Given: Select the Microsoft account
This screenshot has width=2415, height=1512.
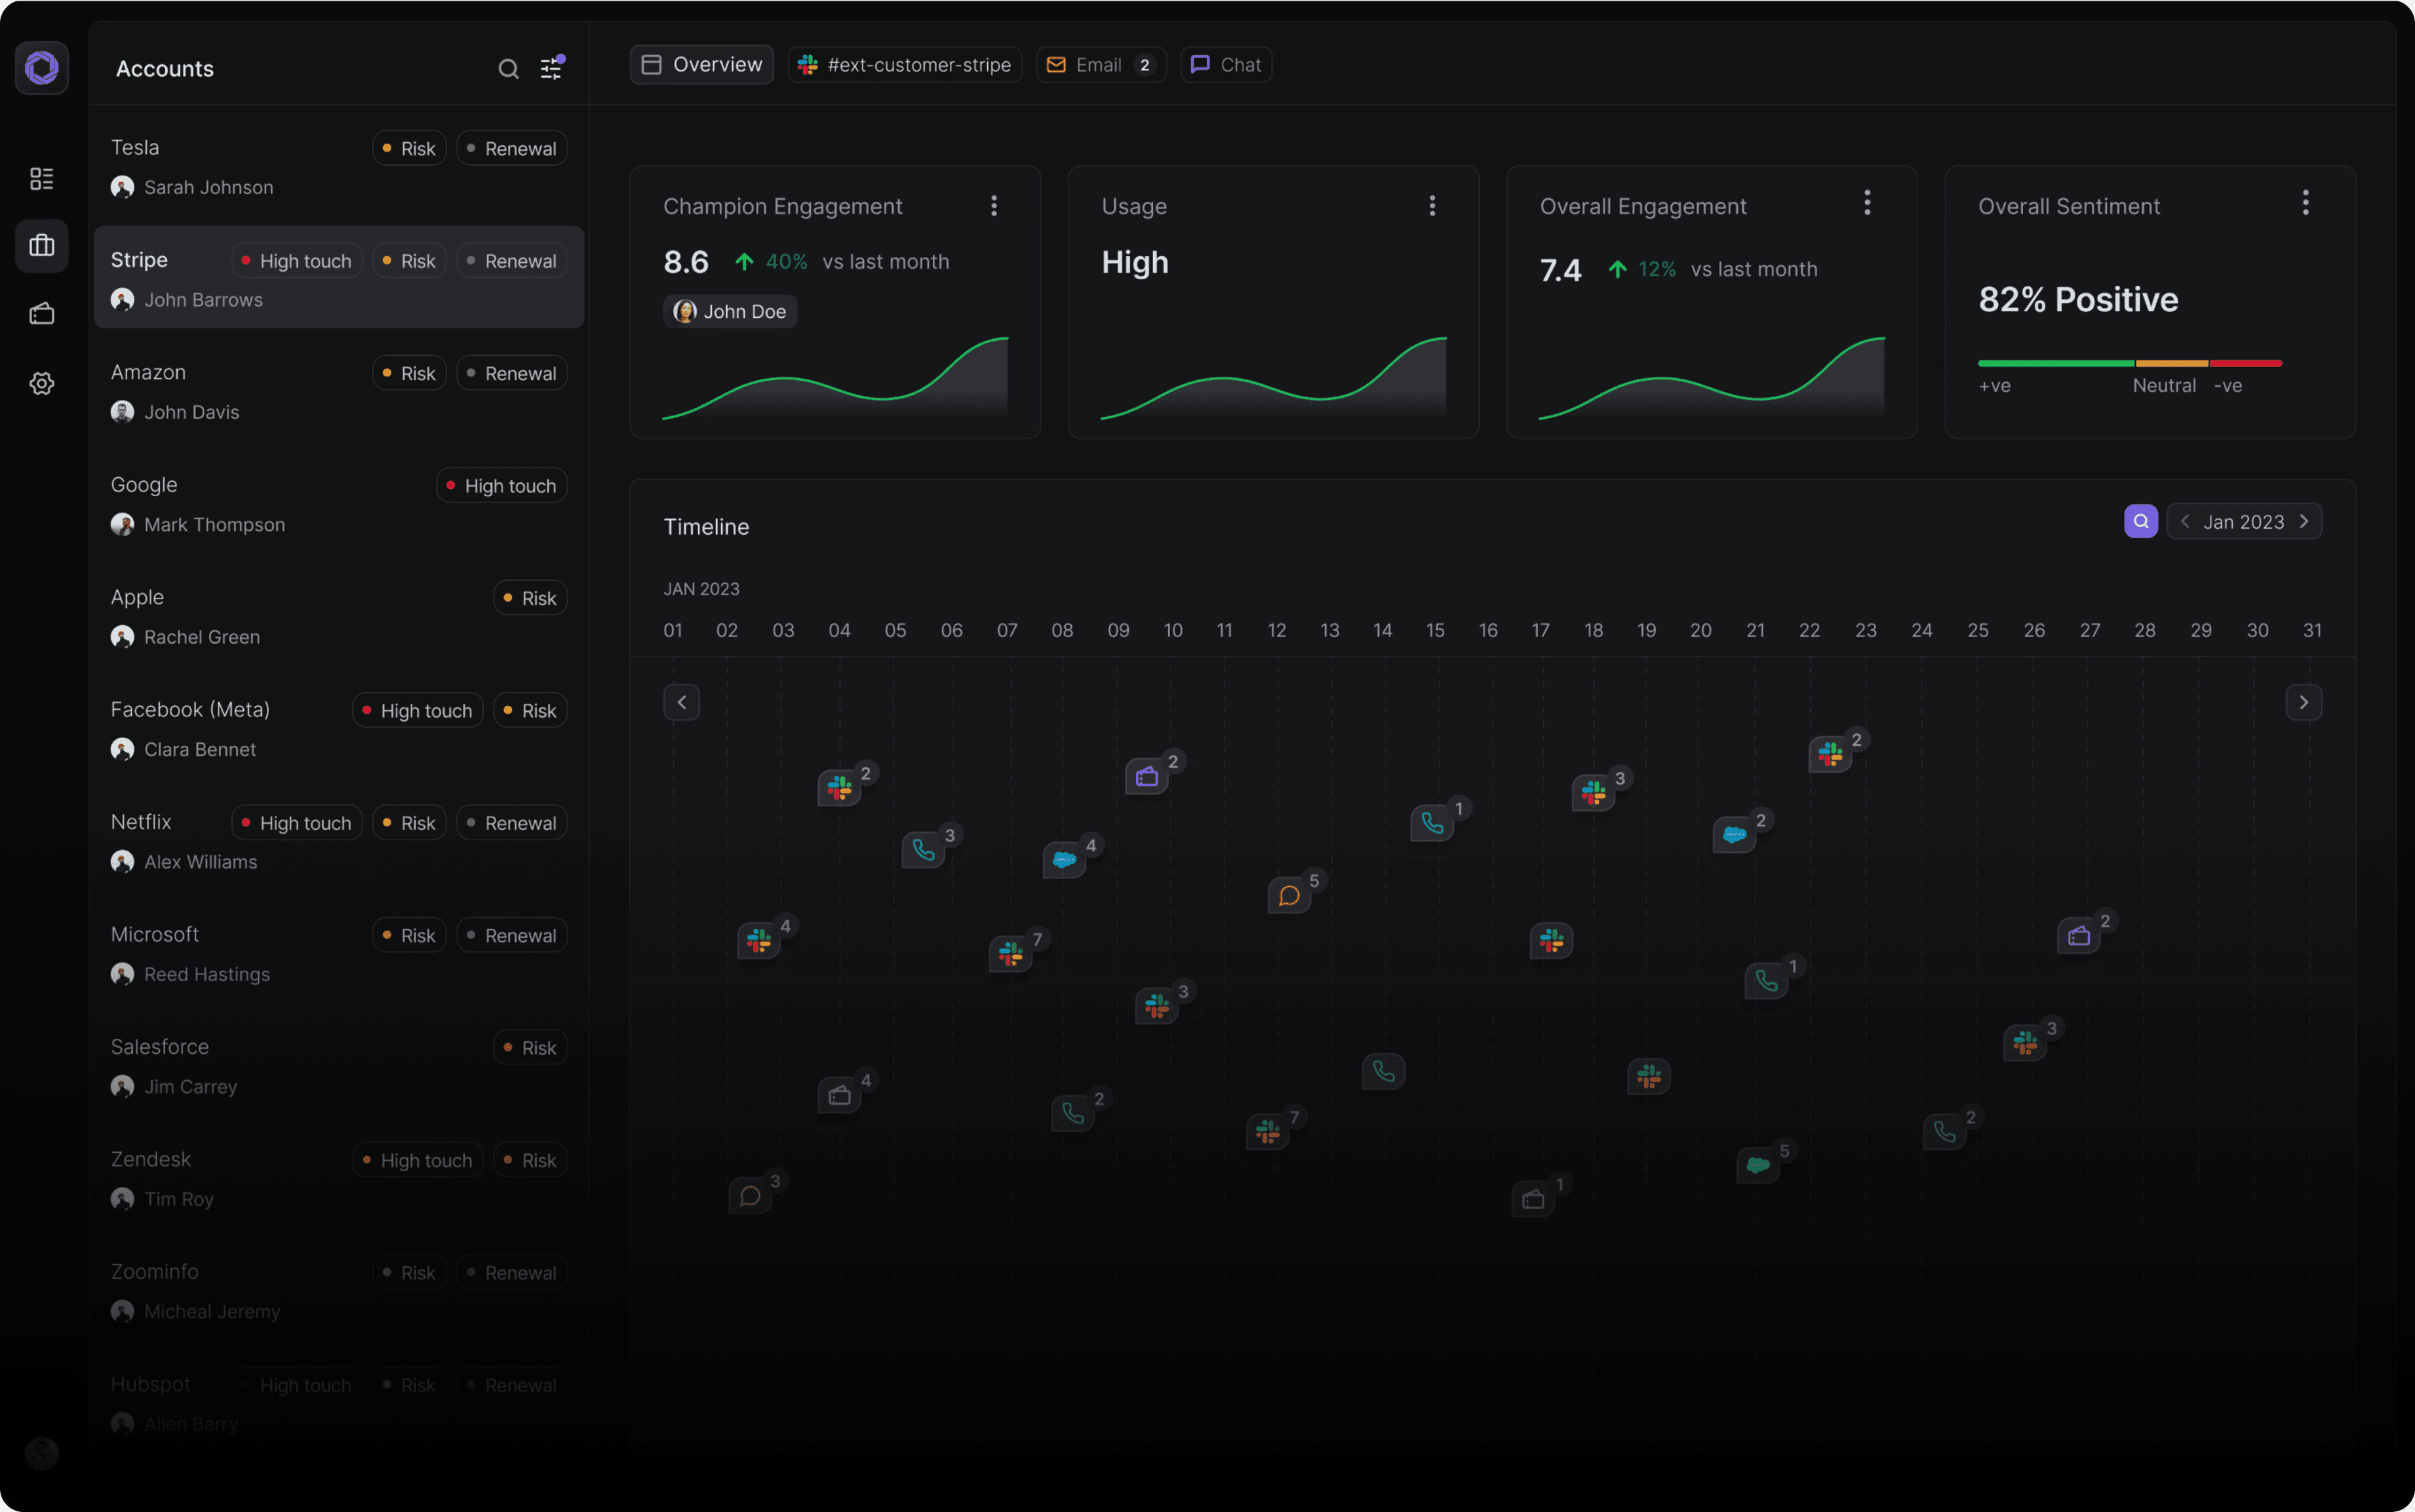Looking at the screenshot, I should (x=338, y=953).
